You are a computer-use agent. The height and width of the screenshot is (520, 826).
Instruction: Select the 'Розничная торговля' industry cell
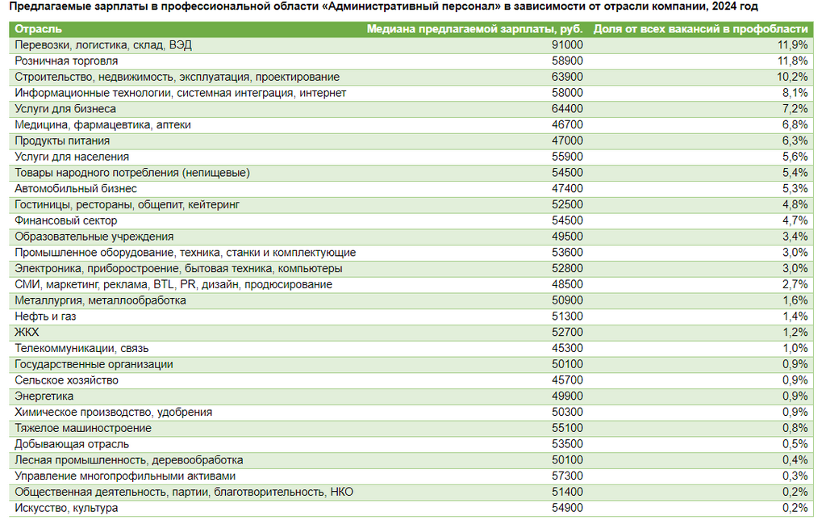click(x=66, y=61)
